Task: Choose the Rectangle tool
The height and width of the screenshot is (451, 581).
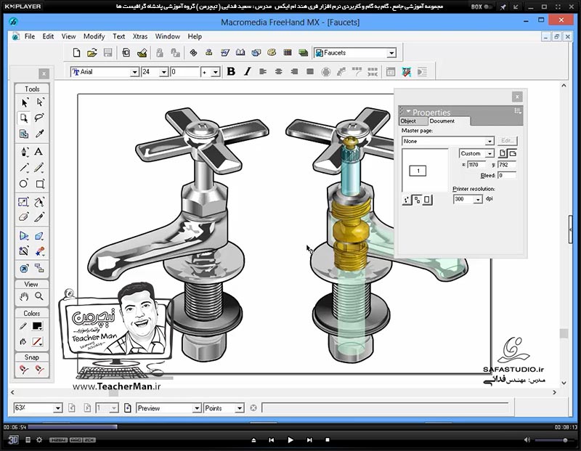Action: point(40,184)
